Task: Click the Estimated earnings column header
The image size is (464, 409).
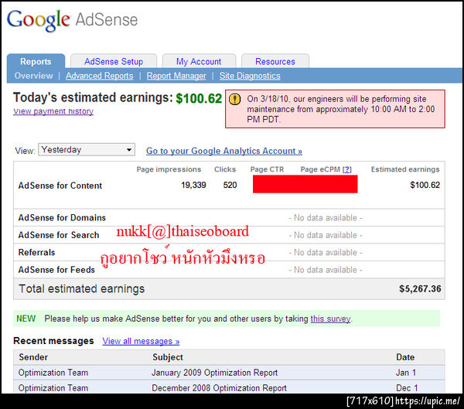Action: pyautogui.click(x=405, y=169)
